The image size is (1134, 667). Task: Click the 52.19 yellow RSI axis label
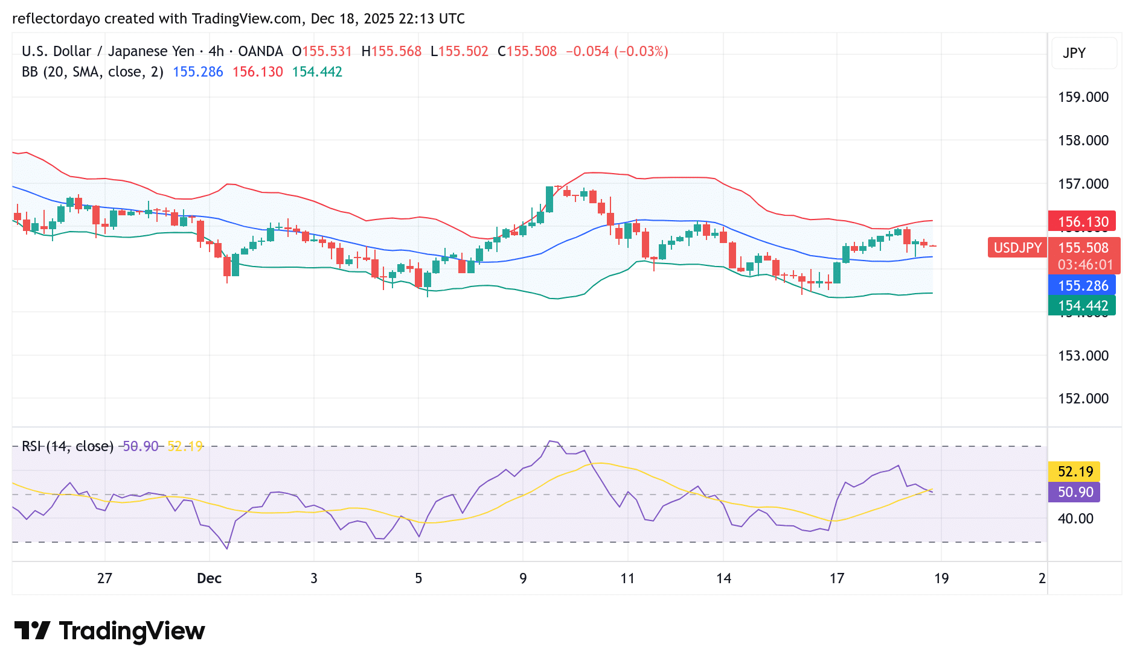click(1074, 472)
